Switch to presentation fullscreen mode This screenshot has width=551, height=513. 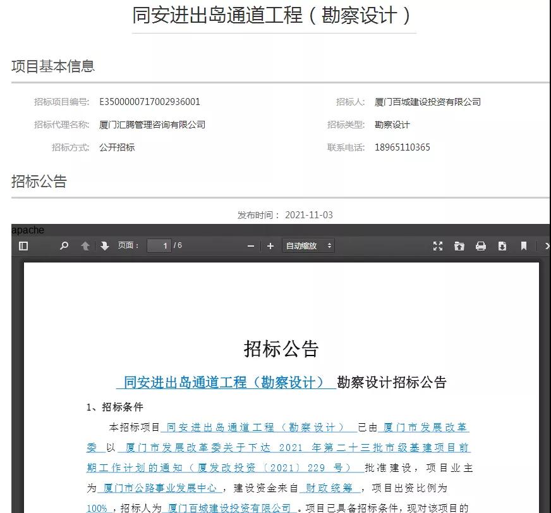click(x=437, y=246)
